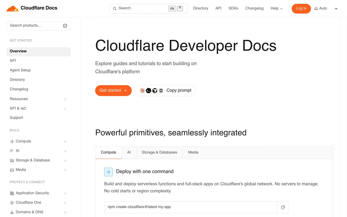Click the Search products input field
The image size is (347, 217).
(x=38, y=26)
